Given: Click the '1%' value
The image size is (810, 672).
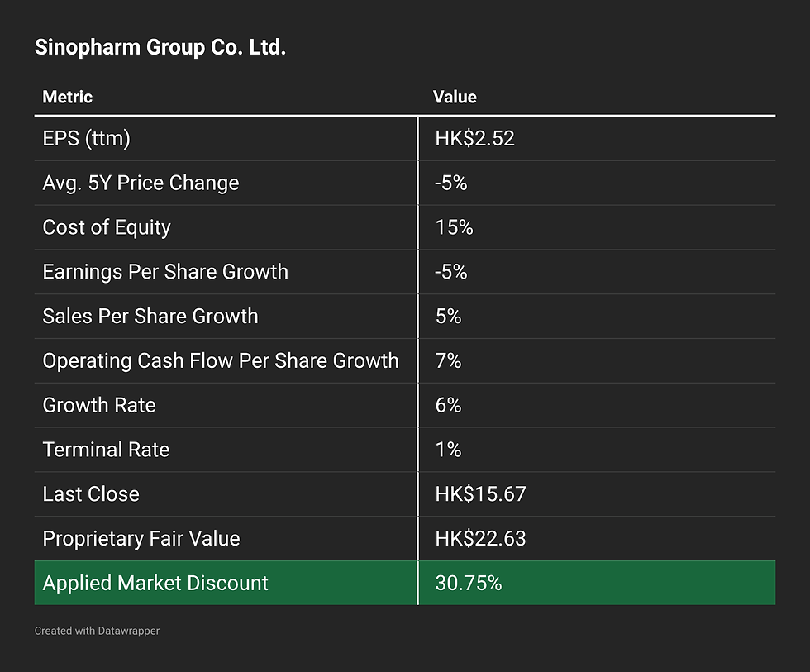Looking at the screenshot, I should 448,450.
